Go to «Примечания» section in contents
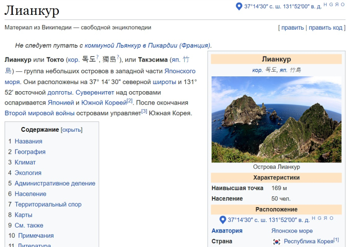Image resolution: width=348 pixels, height=247 pixels. [36, 236]
